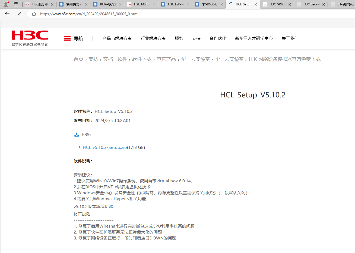Click the H3C logo
The width and height of the screenshot is (355, 253).
(30, 38)
